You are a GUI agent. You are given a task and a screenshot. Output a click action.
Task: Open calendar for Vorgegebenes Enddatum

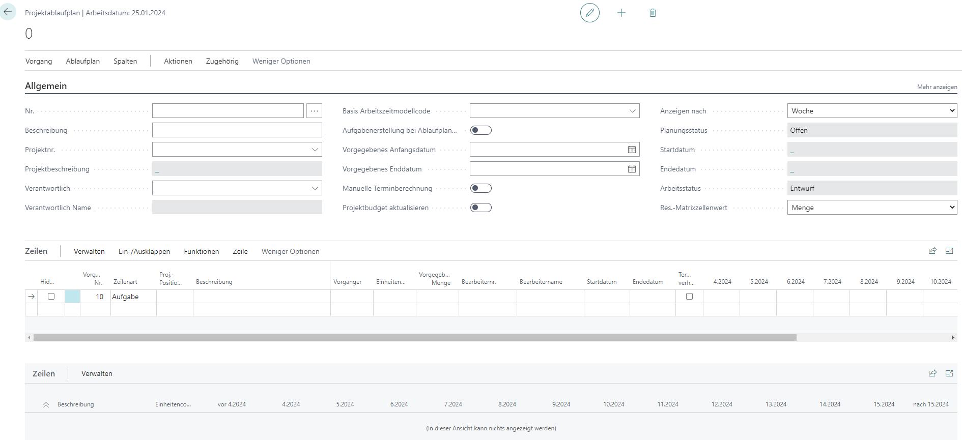(x=632, y=169)
